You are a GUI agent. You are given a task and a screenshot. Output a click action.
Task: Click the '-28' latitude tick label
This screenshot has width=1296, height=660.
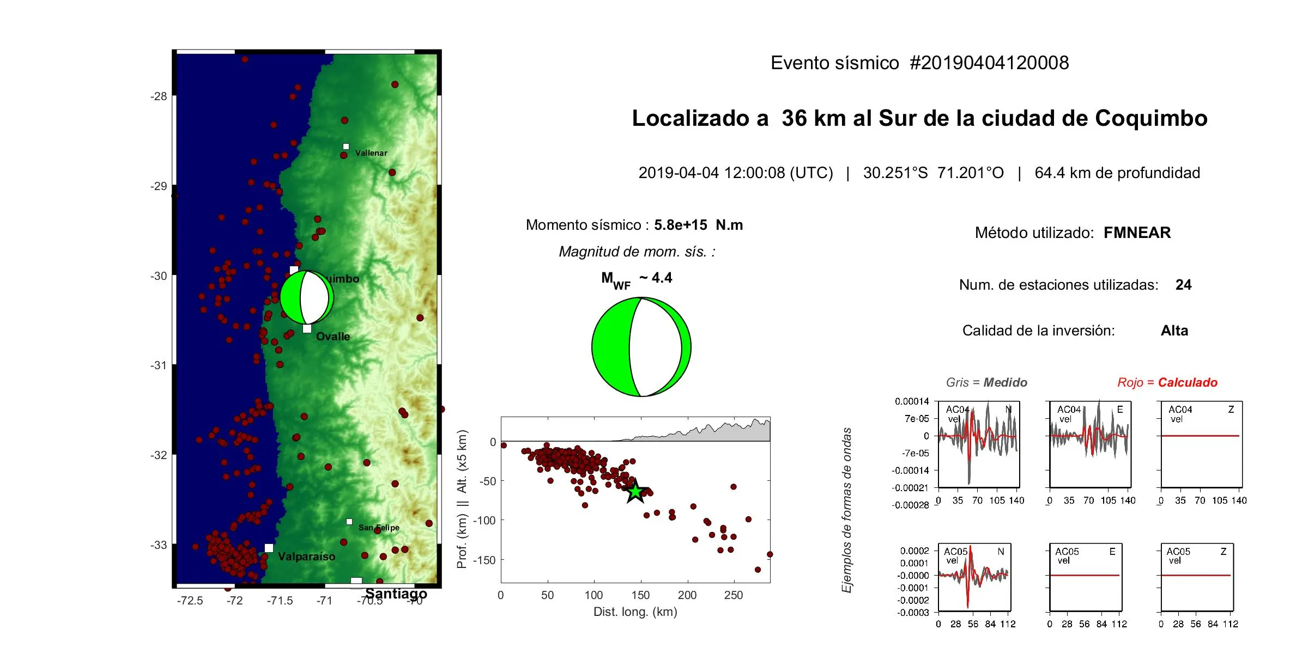(x=159, y=96)
